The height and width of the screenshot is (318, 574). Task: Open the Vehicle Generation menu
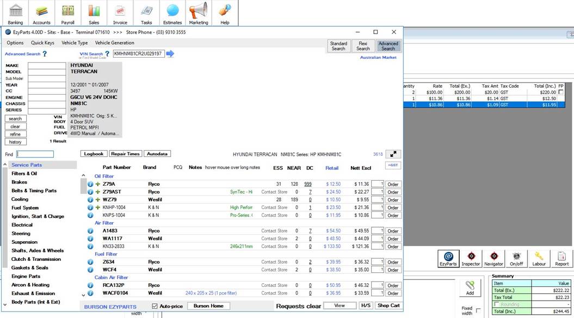pos(115,43)
